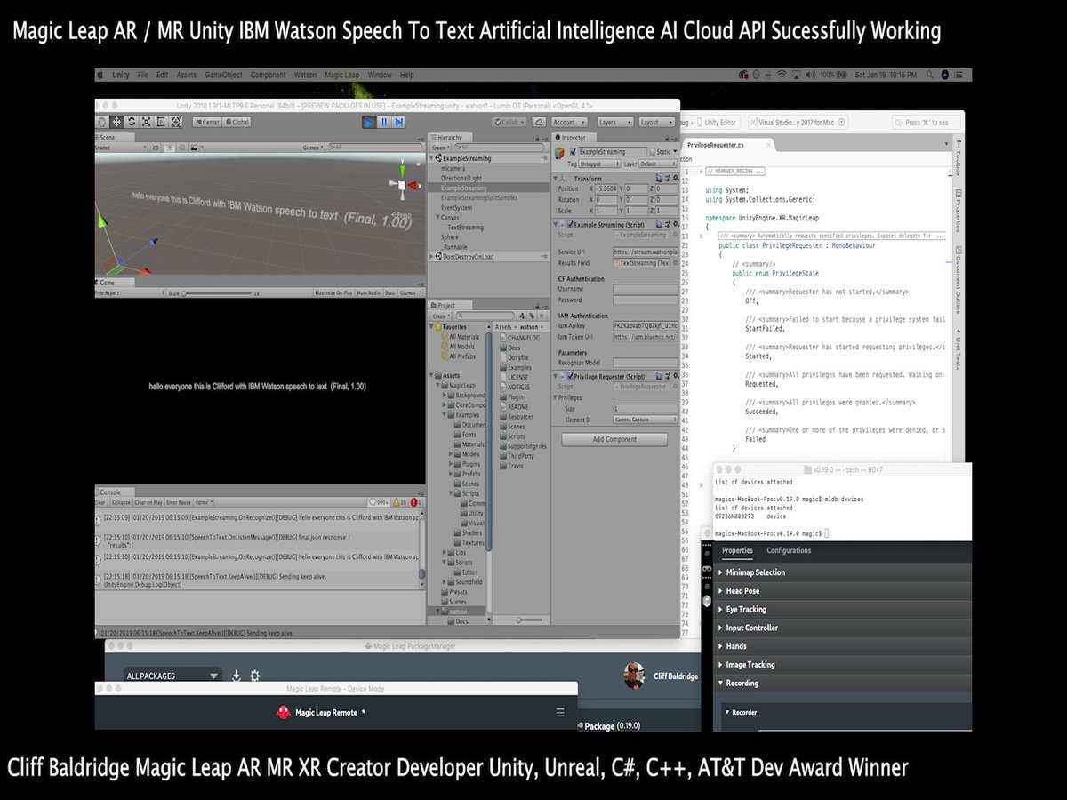Viewport: 1067px width, 800px height.
Task: Click the cube icon in Remote sidebar
Action: click(x=707, y=601)
